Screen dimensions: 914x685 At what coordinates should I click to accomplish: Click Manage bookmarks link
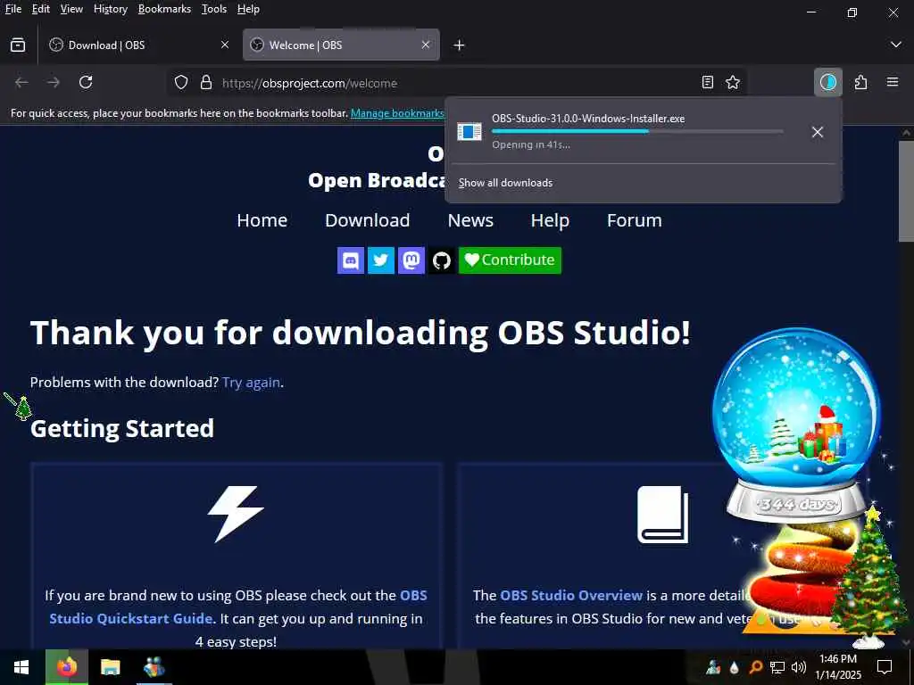tap(397, 113)
